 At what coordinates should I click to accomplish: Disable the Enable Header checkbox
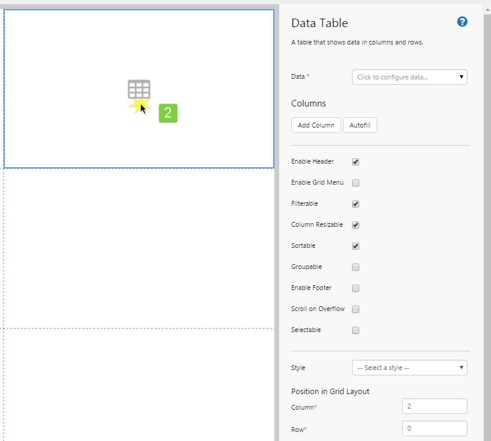click(x=356, y=162)
